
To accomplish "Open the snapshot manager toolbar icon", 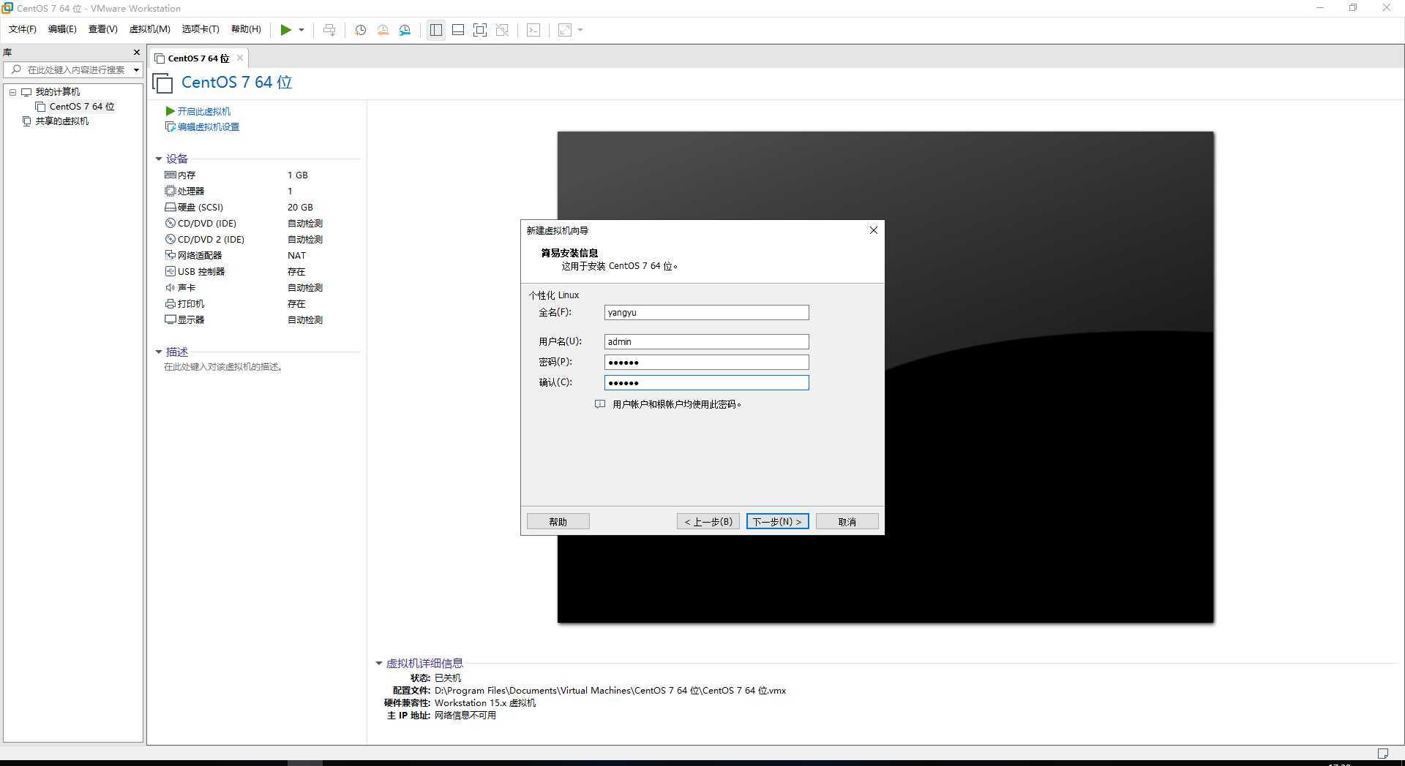I will [x=405, y=30].
